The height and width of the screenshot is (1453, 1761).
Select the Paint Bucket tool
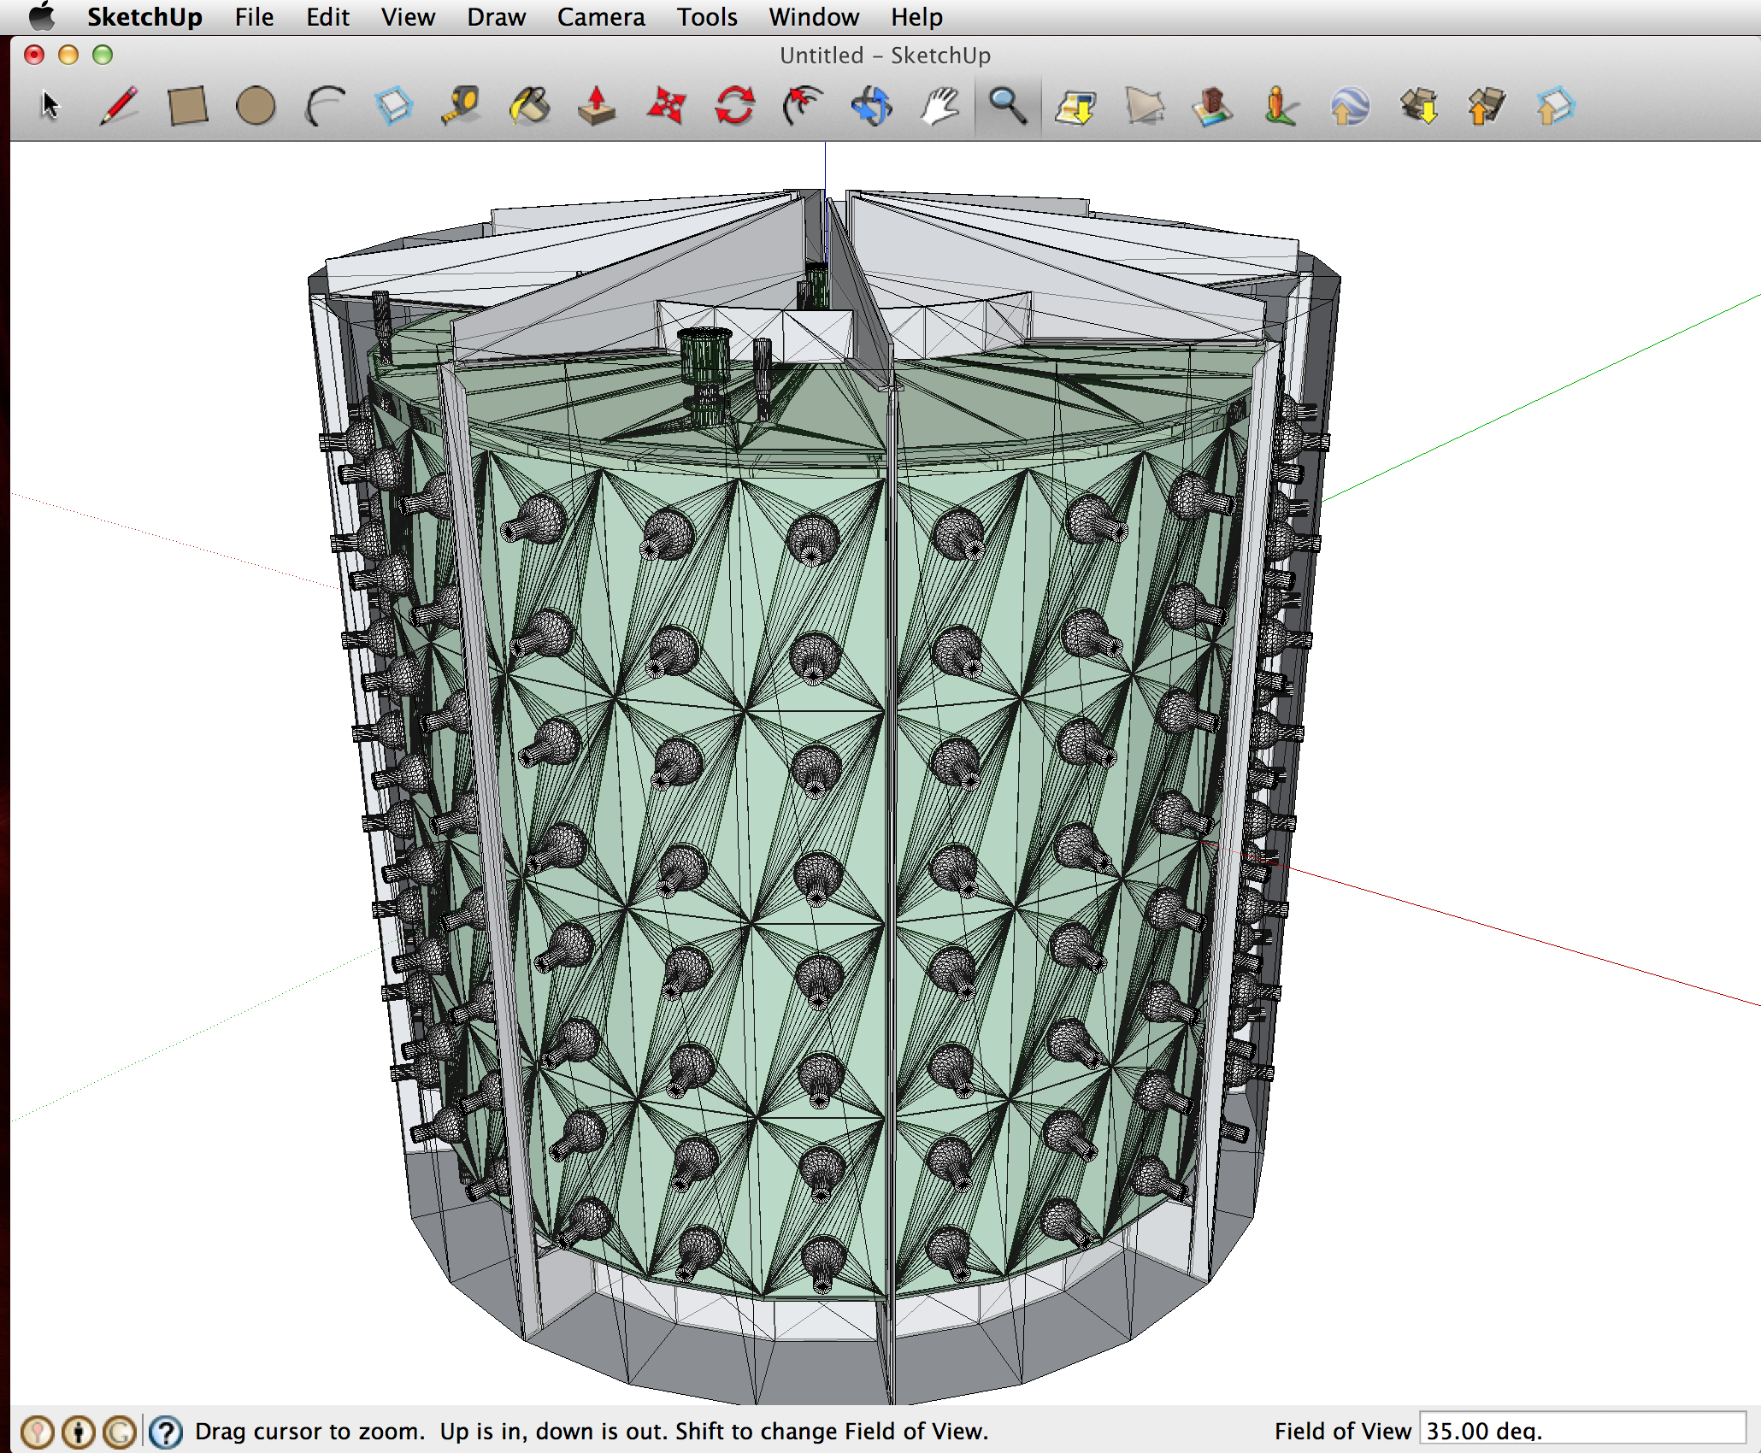tap(530, 106)
